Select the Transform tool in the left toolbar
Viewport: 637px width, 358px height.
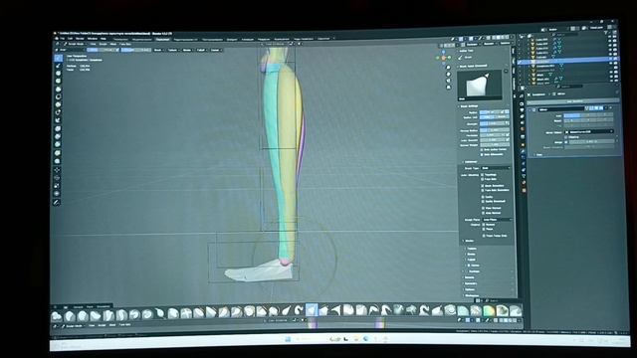pos(57,194)
